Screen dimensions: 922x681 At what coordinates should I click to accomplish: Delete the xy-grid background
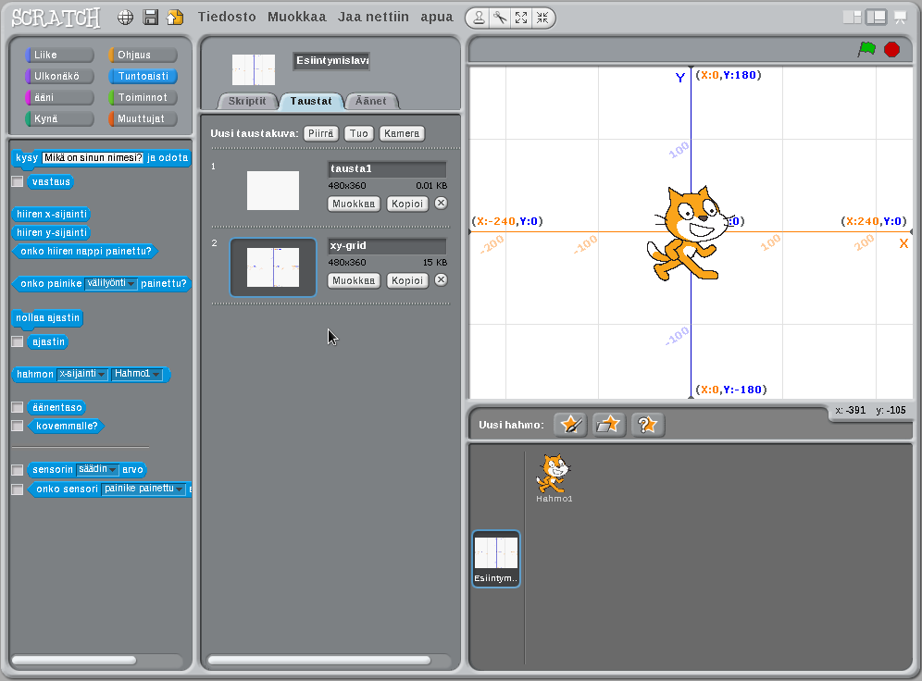point(441,280)
